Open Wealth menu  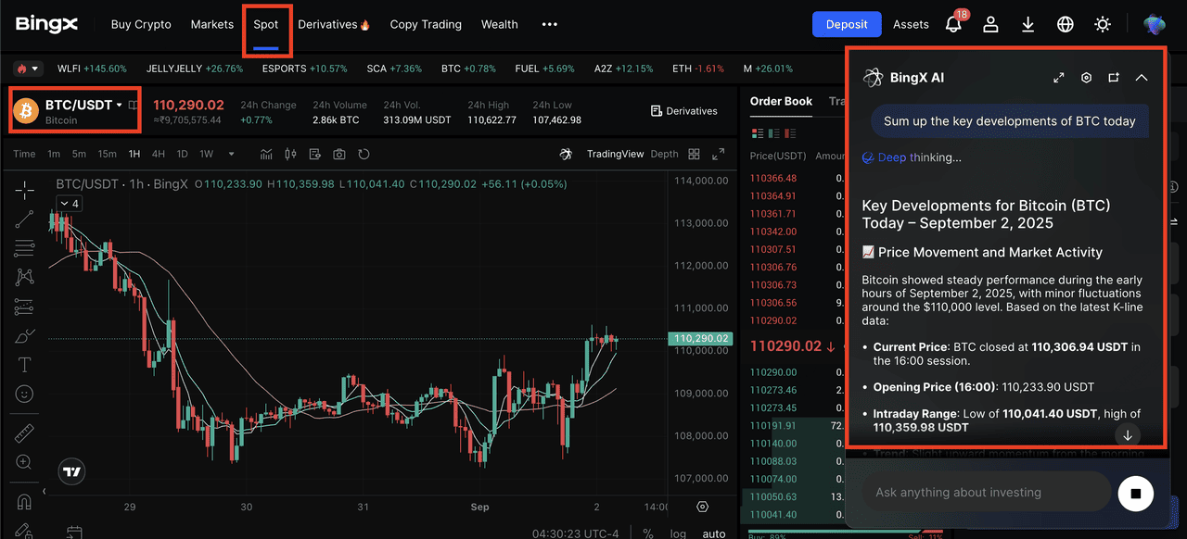(x=500, y=24)
